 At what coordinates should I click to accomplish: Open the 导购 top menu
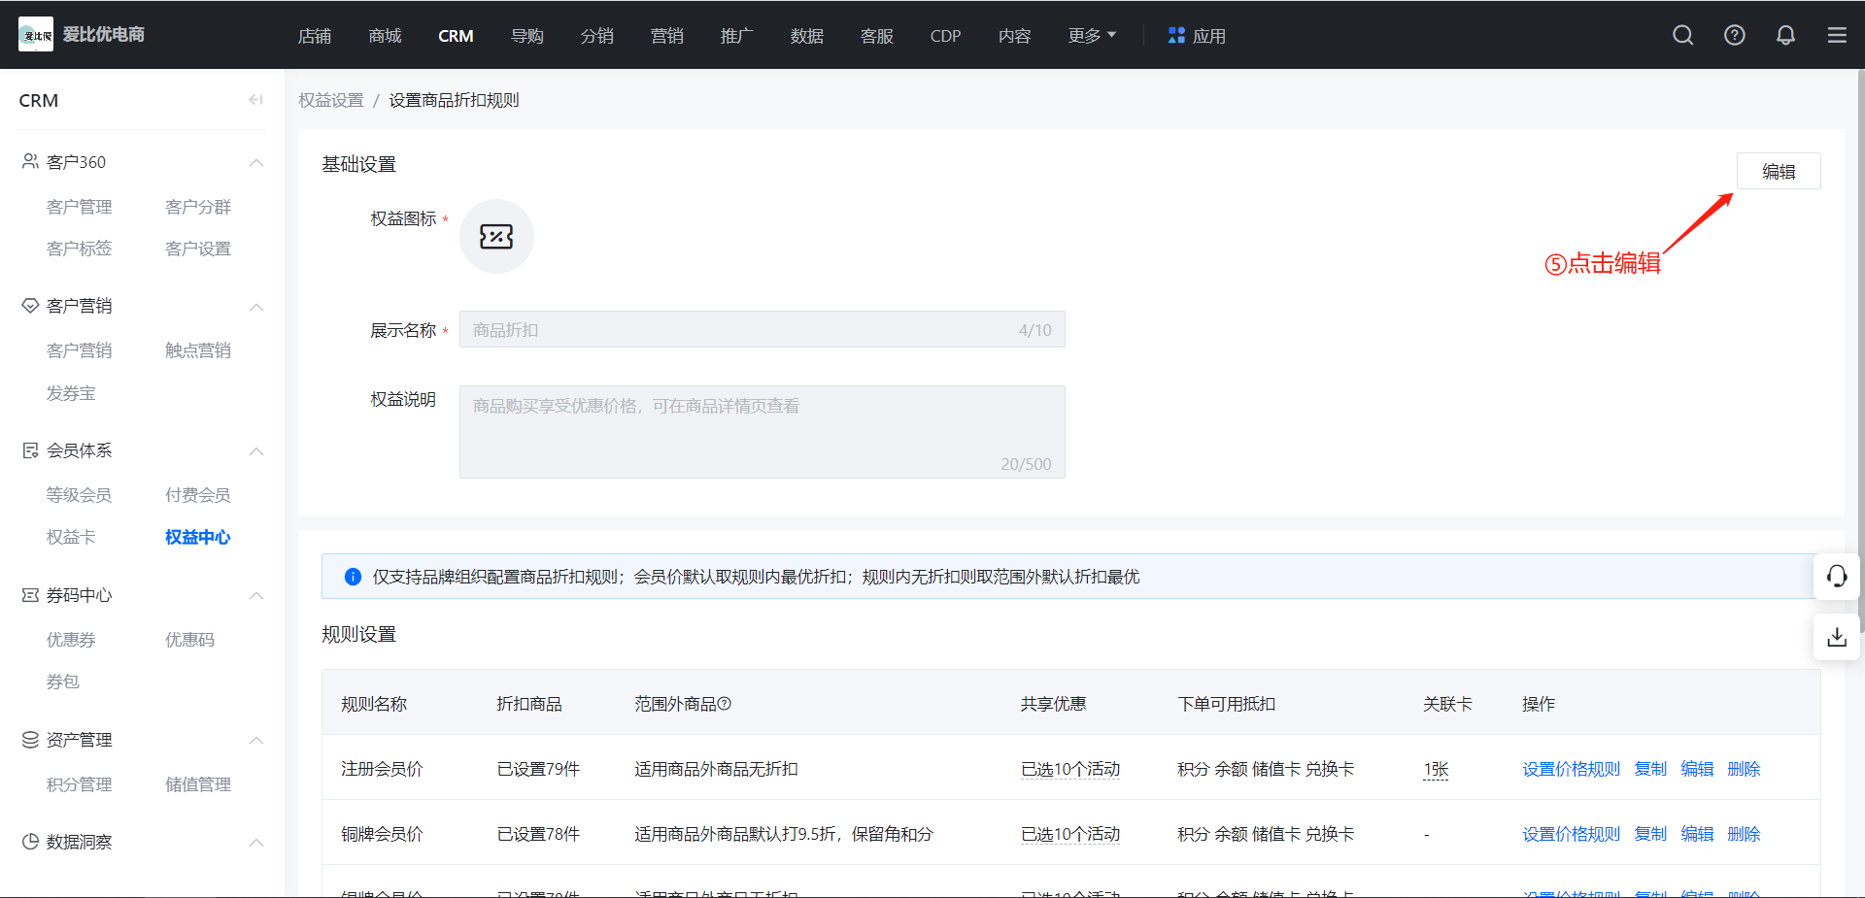coord(526,36)
